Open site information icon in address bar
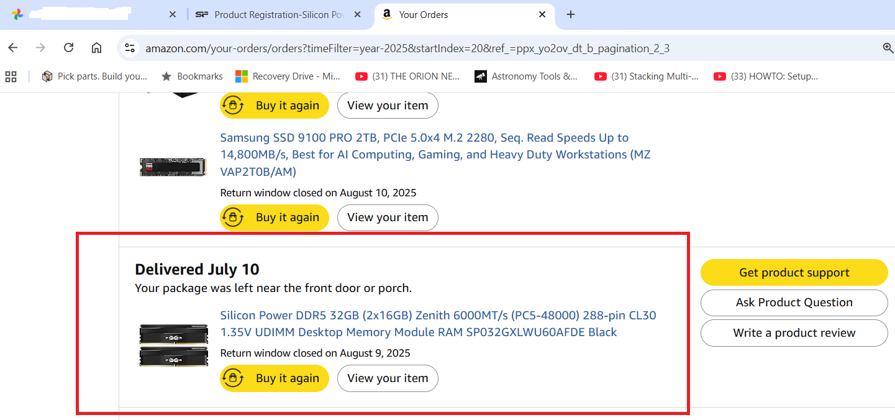This screenshot has height=420, width=895. tap(129, 48)
